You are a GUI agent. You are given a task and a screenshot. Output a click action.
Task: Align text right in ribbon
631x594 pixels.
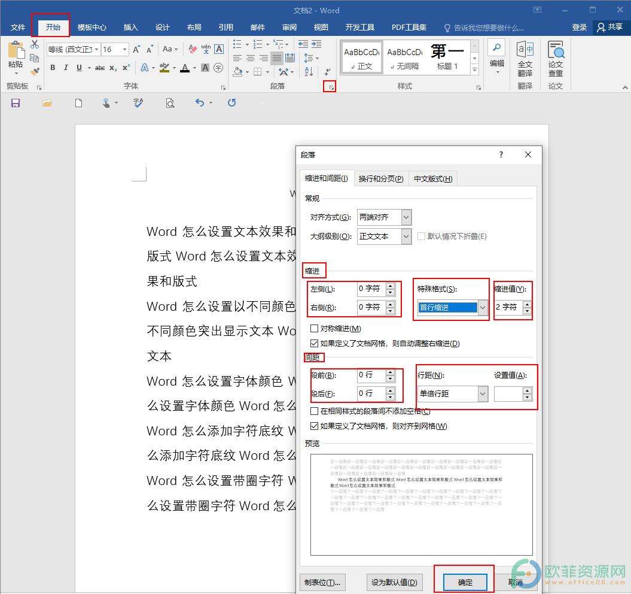(x=264, y=58)
